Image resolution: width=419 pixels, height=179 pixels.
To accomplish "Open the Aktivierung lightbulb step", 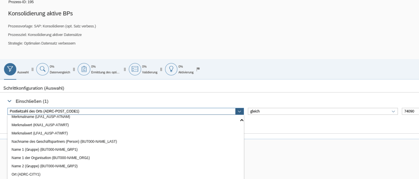I will point(171,69).
